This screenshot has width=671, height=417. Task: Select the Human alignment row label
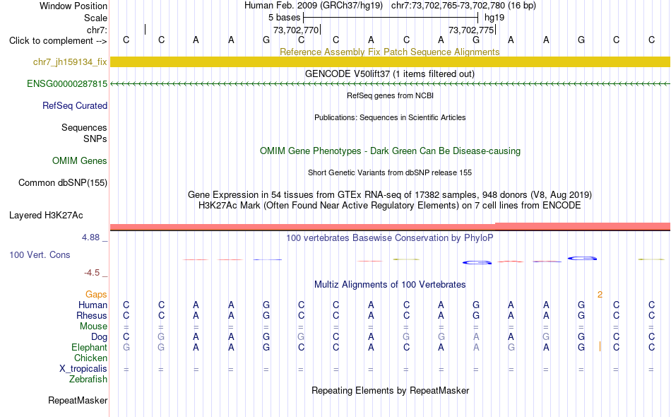tap(93, 305)
